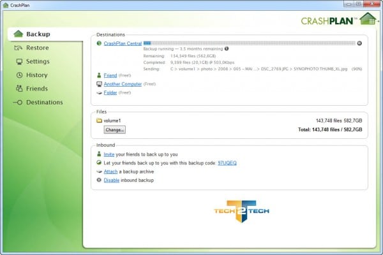Viewport: 383px width, 255px height.
Task: Click the volume1 folder icon
Action: click(99, 120)
